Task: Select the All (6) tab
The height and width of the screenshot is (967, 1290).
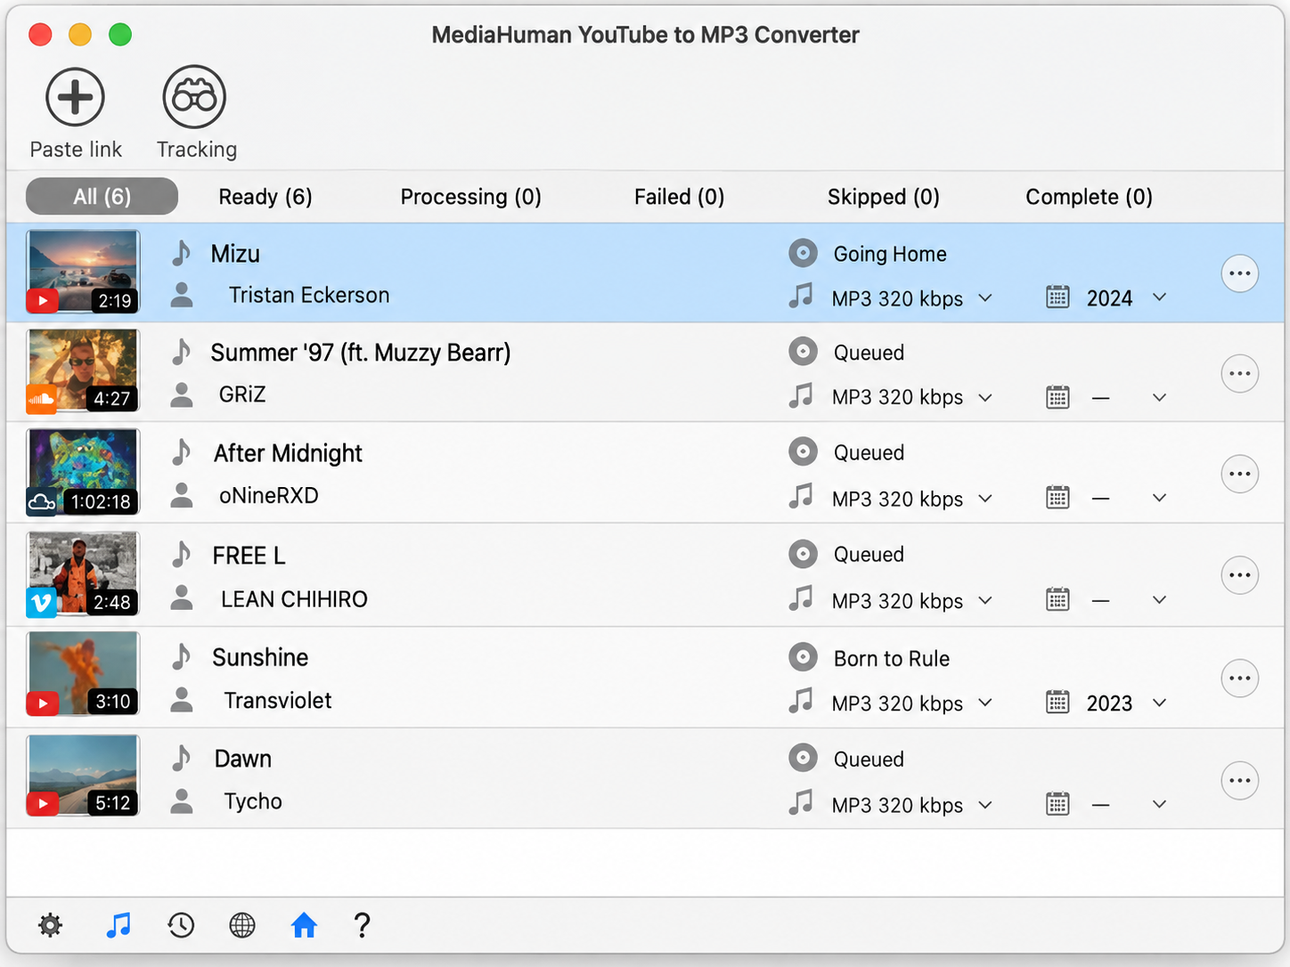Action: (102, 196)
